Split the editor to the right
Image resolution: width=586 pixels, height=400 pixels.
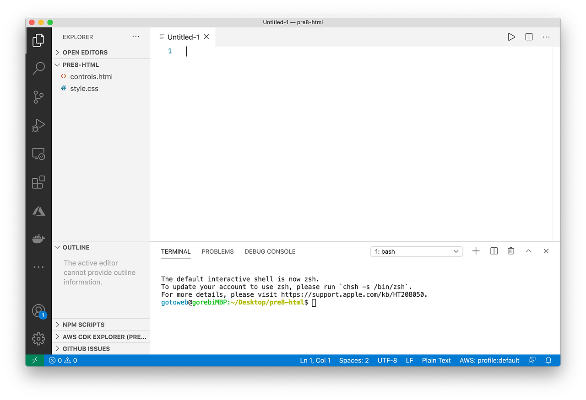[x=529, y=37]
